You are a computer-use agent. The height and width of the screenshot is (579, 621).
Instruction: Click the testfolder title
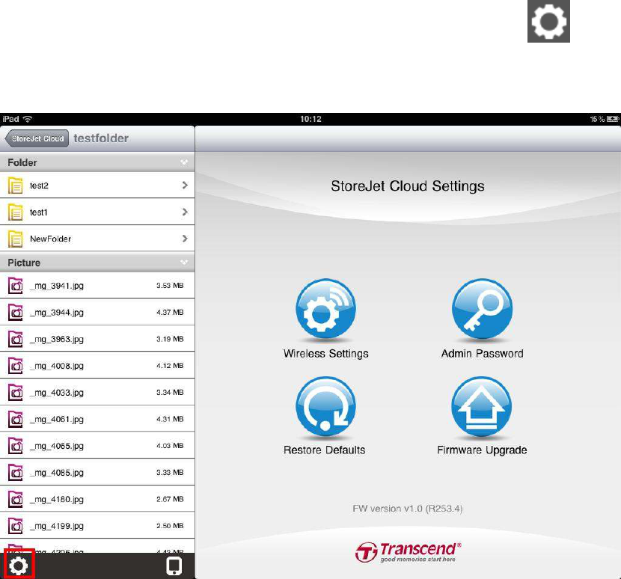(101, 138)
